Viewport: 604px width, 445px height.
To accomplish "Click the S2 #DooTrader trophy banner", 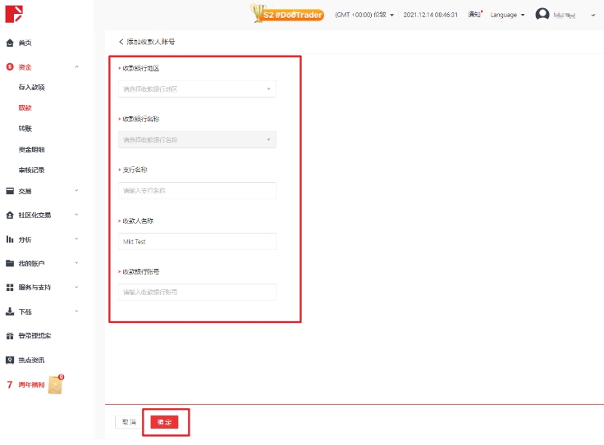I will 287,14.
